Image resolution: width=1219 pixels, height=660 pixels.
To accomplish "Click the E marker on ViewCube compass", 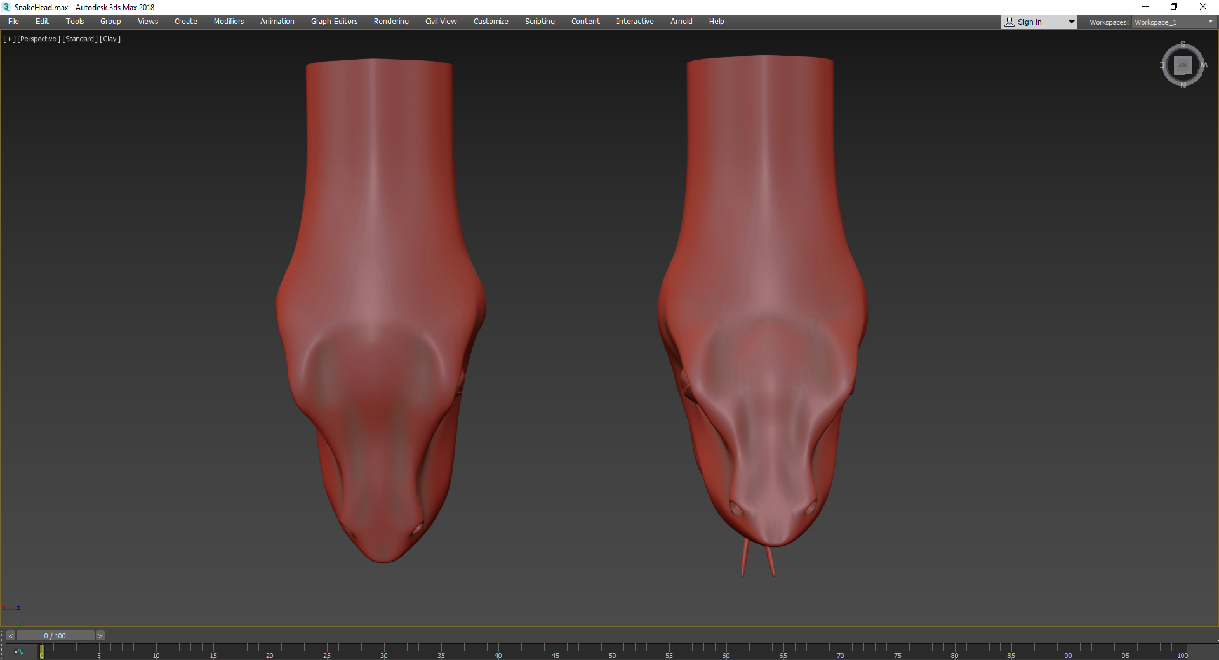I will [x=1162, y=65].
